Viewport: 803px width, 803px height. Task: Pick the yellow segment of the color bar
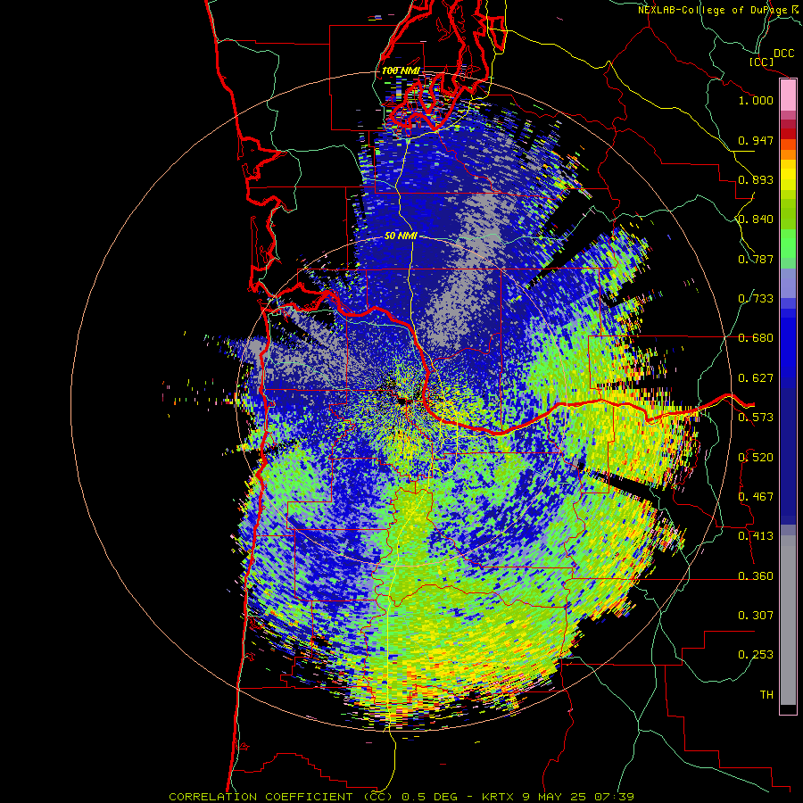(788, 176)
